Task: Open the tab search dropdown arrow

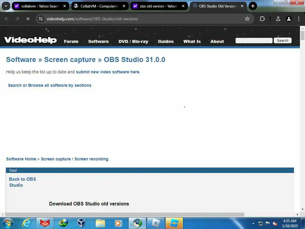Action: (6, 6)
